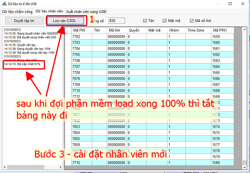Select the cell with PIN 7707
The height and width of the screenshot is (173, 250).
(x=82, y=66)
